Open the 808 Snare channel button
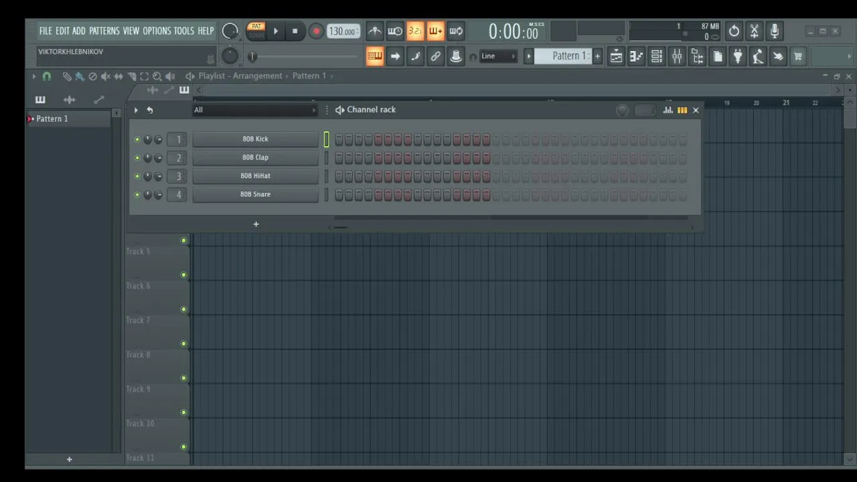Viewport: 857px width, 482px height. [x=255, y=195]
